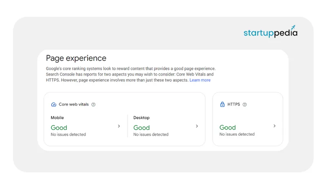
Task: Click the HTTPS card title text
Action: click(x=234, y=104)
